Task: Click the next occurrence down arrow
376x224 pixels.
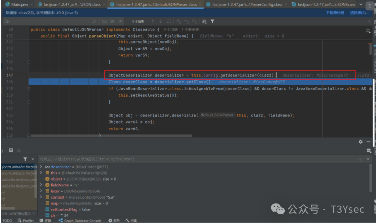Action: click(x=160, y=22)
